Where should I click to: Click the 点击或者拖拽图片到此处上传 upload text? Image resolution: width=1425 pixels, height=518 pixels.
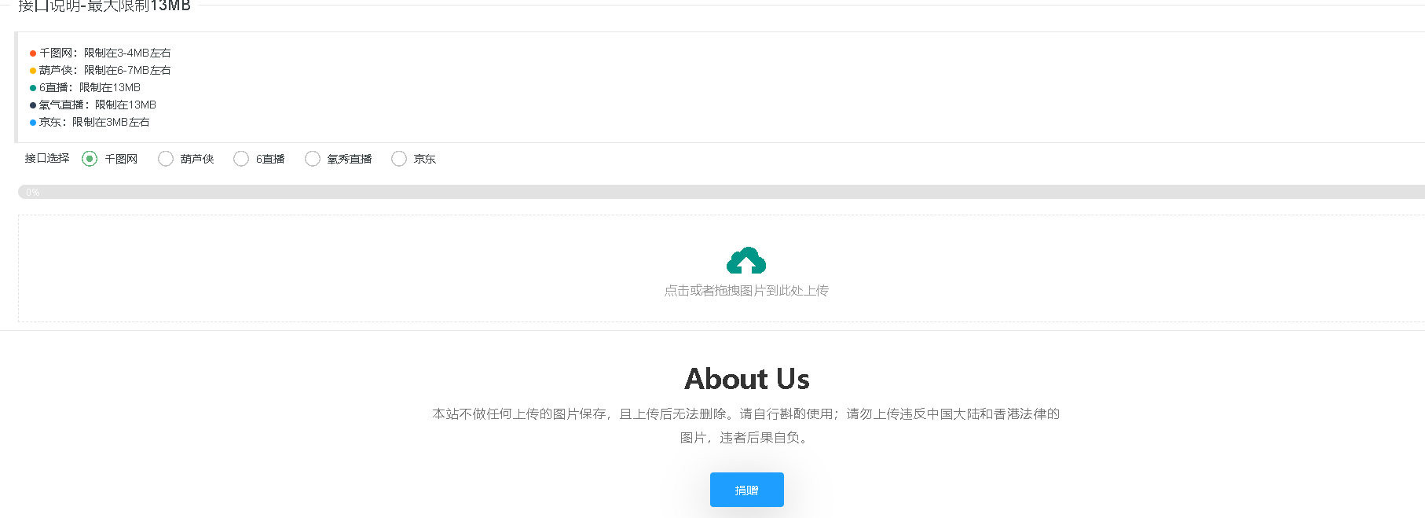click(746, 291)
